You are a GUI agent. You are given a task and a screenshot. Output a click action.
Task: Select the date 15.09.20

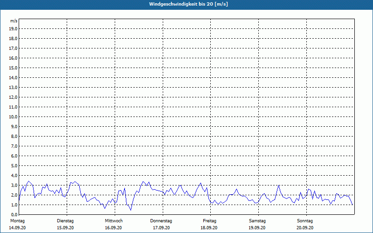65,228
